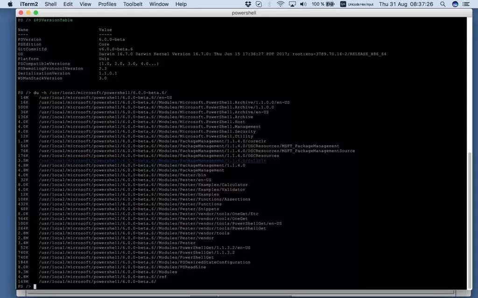478x298 pixels.
Task: Click the Dropbox menu bar icon
Action: [x=248, y=4]
